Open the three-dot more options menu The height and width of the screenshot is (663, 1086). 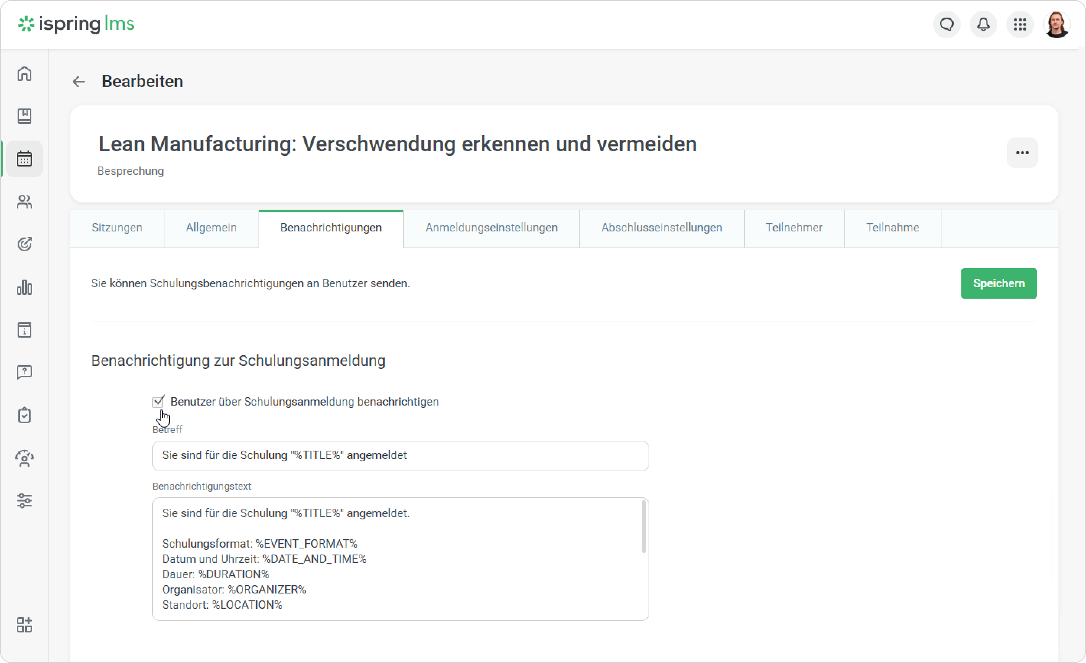[x=1022, y=153]
